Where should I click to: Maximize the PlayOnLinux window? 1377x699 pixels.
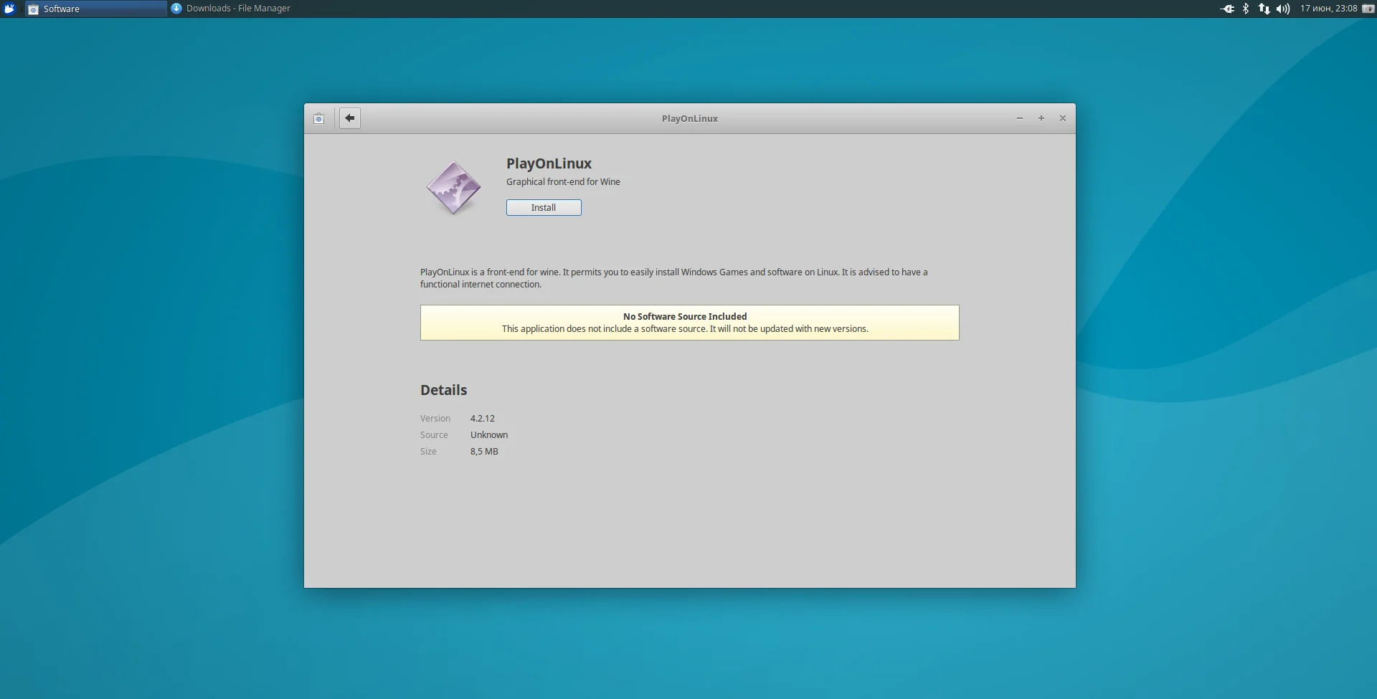pyautogui.click(x=1041, y=118)
